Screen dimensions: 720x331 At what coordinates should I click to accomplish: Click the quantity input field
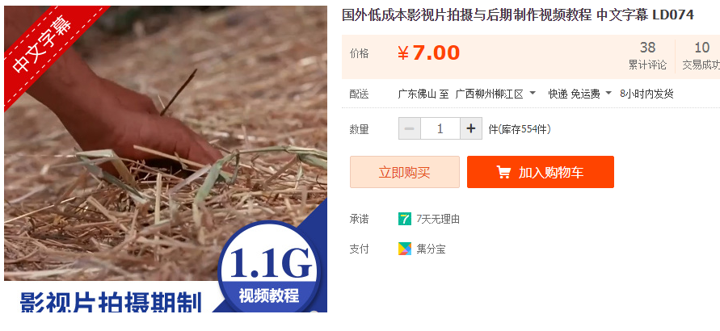tap(440, 129)
